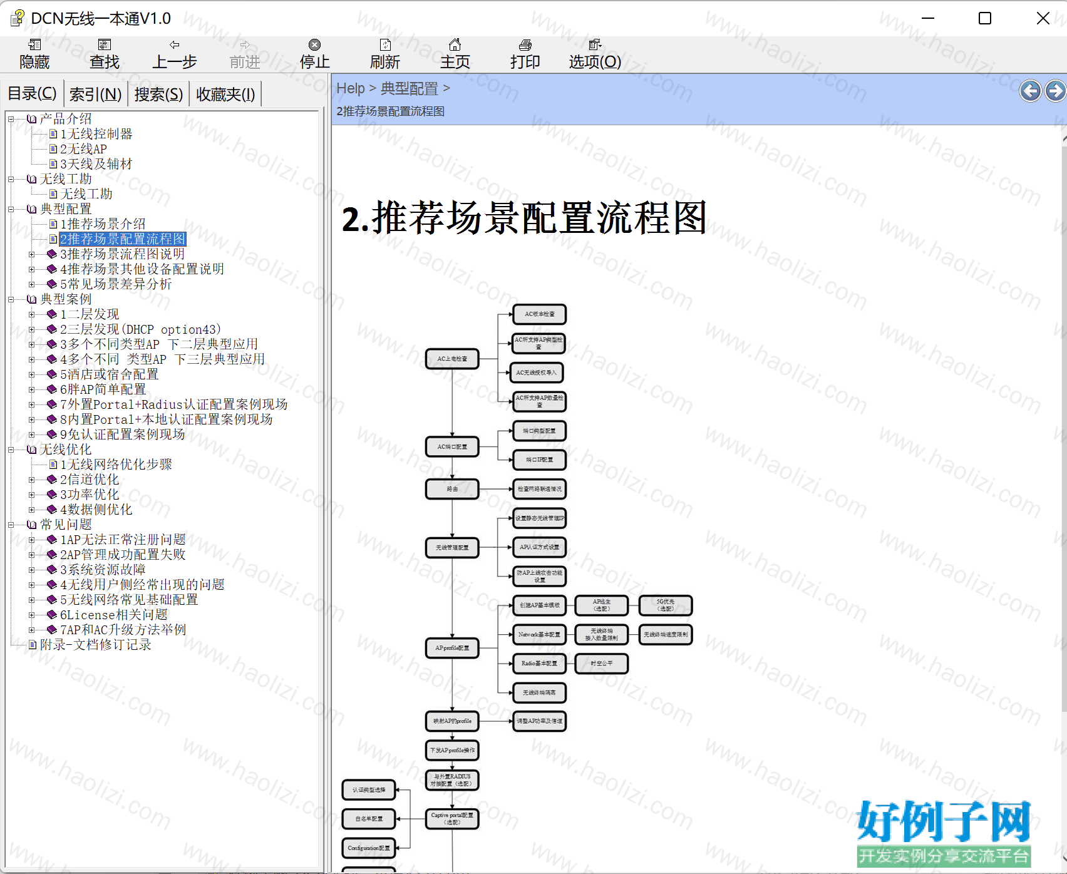Collapse the 典型配置 tree node
The height and width of the screenshot is (874, 1067).
click(x=11, y=209)
